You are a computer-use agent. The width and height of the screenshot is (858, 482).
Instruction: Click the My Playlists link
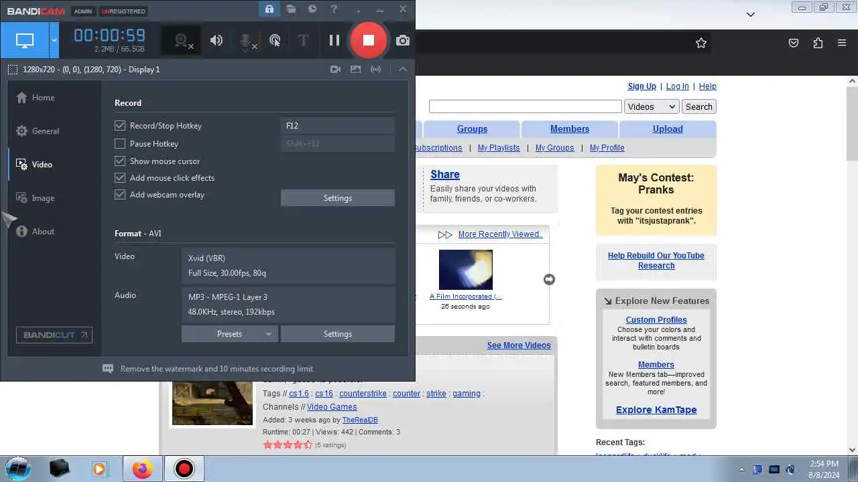[499, 148]
